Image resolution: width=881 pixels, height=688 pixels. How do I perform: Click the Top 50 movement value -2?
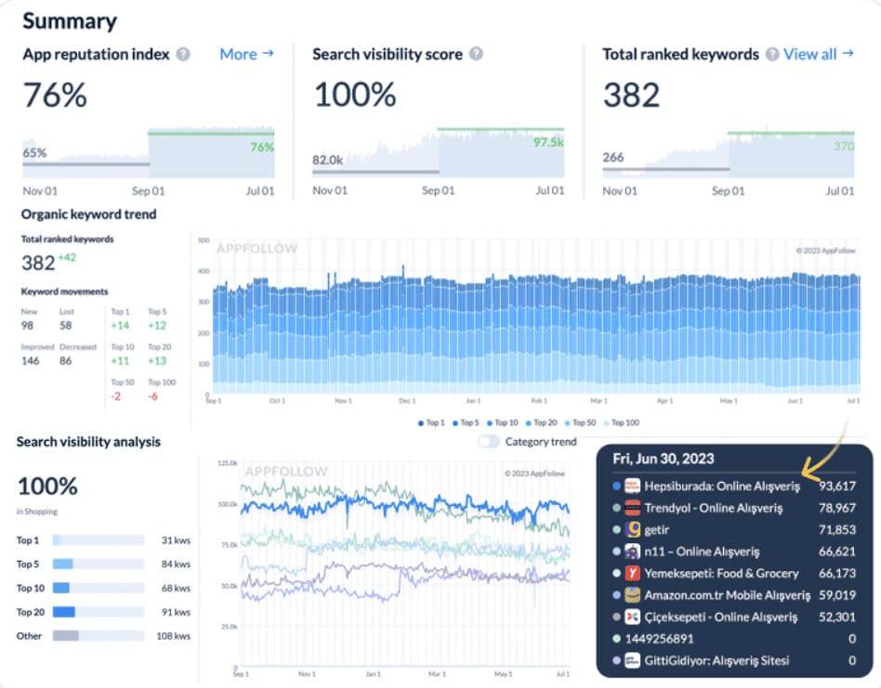point(116,396)
